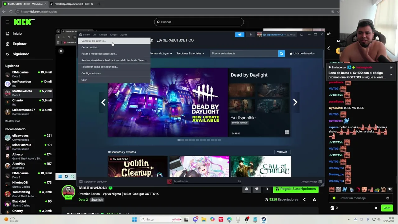Image resolution: width=398 pixels, height=224 pixels.
Task: Select 'Cambiar de cuenta...' in the Steam menu
Action: pyautogui.click(x=114, y=41)
